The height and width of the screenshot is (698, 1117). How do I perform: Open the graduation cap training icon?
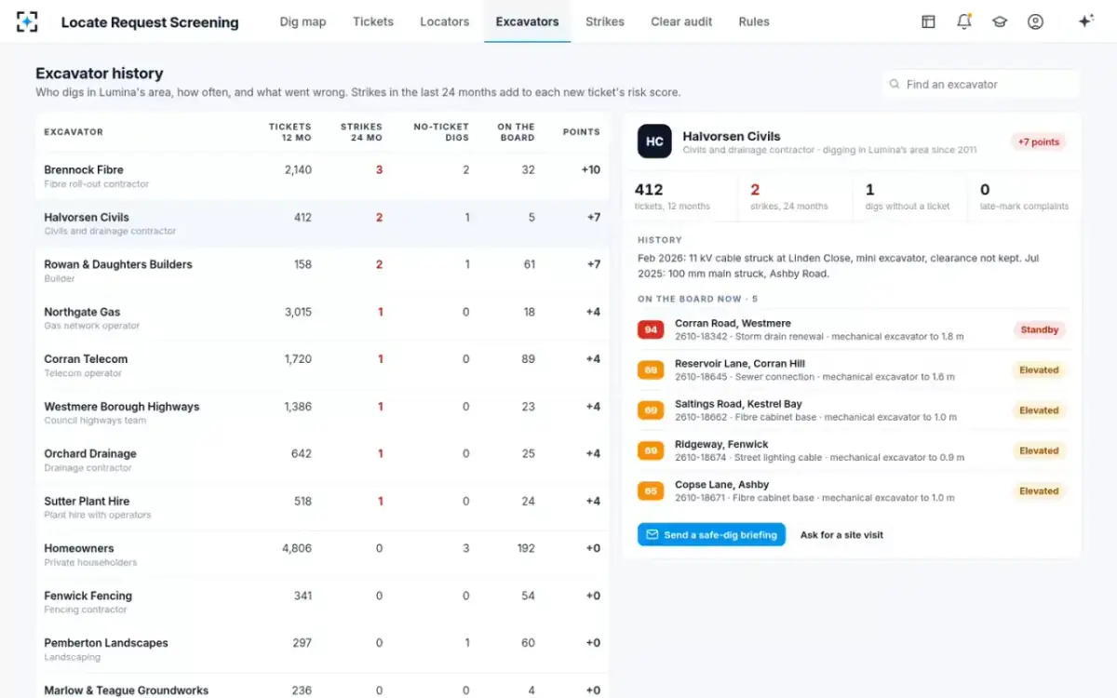pyautogui.click(x=1000, y=21)
